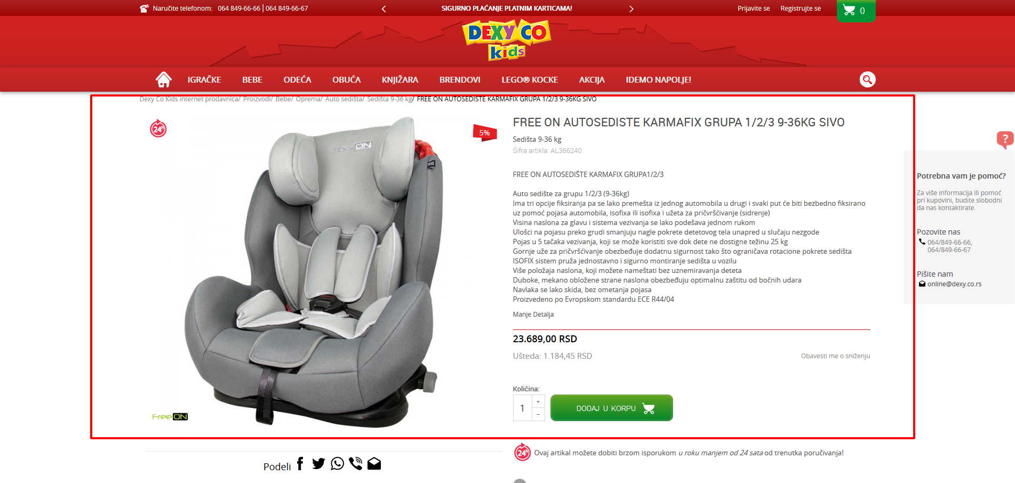Focus the quantity input field

click(522, 408)
